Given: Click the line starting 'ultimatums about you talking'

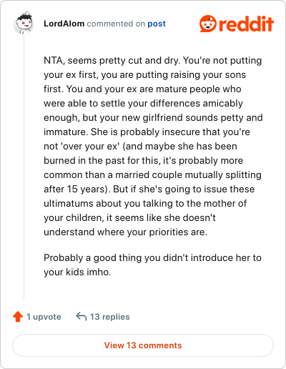Looking at the screenshot, I should click(x=145, y=203).
